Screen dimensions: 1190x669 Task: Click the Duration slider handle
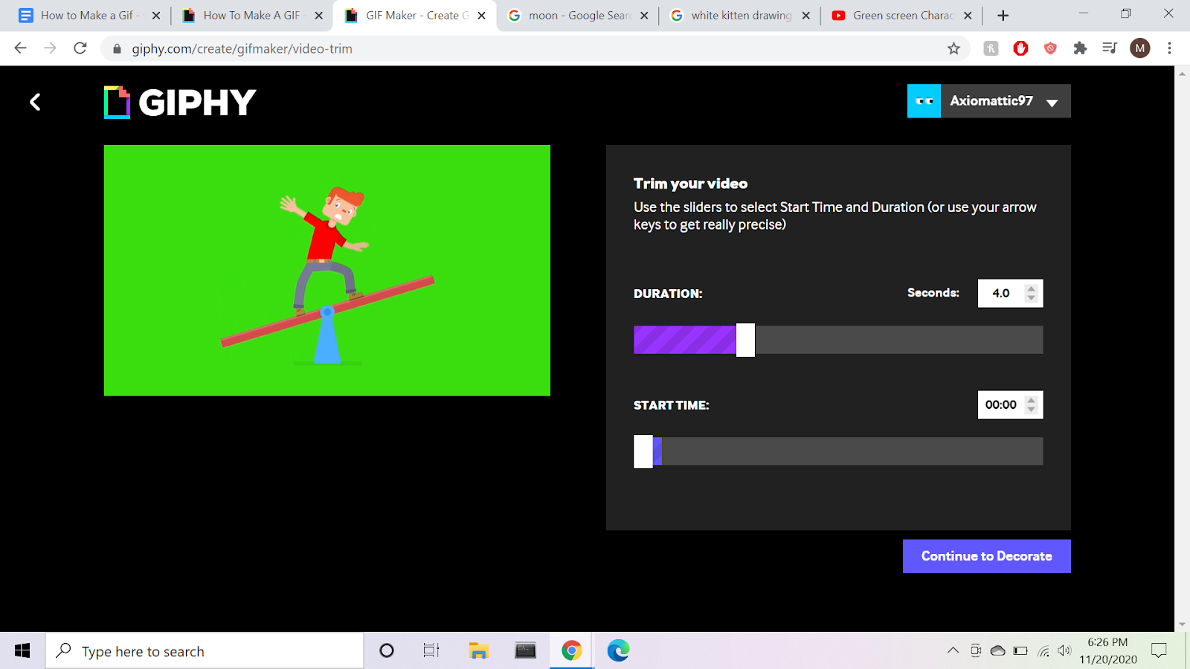745,339
